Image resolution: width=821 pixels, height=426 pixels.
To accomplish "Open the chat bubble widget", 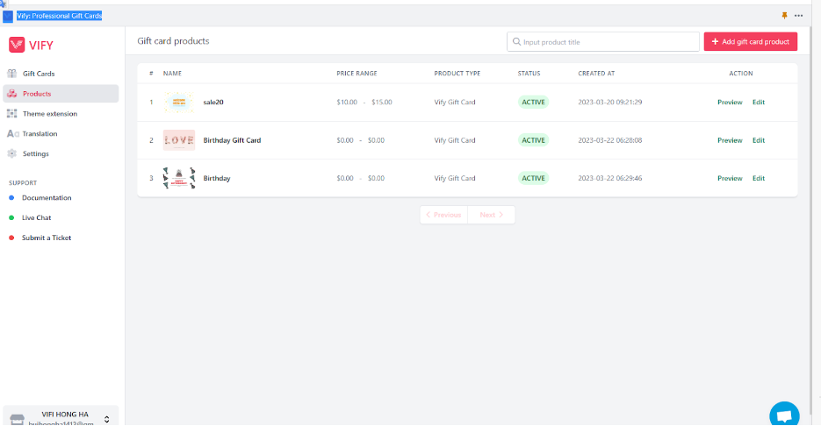I will pos(784,415).
